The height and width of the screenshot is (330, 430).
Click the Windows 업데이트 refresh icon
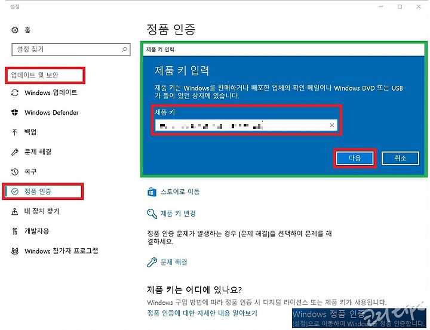coord(15,93)
